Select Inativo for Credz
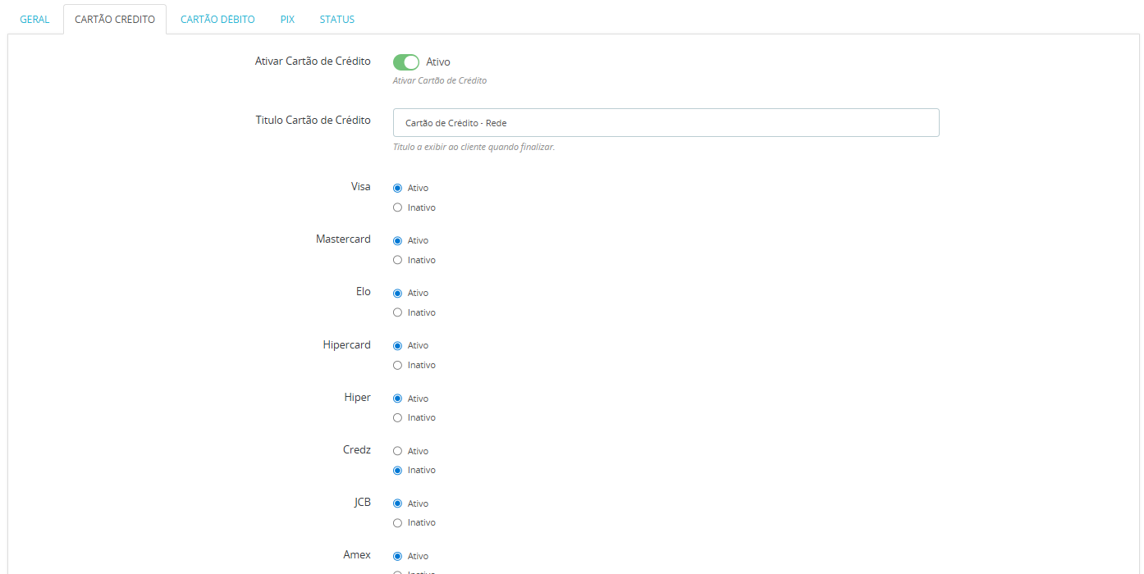The image size is (1144, 574). point(398,470)
